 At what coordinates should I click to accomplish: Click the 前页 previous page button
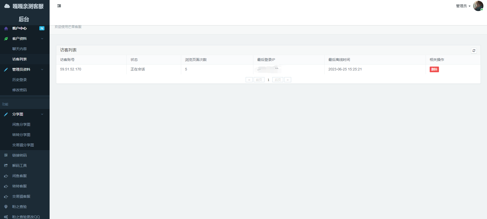pos(259,80)
